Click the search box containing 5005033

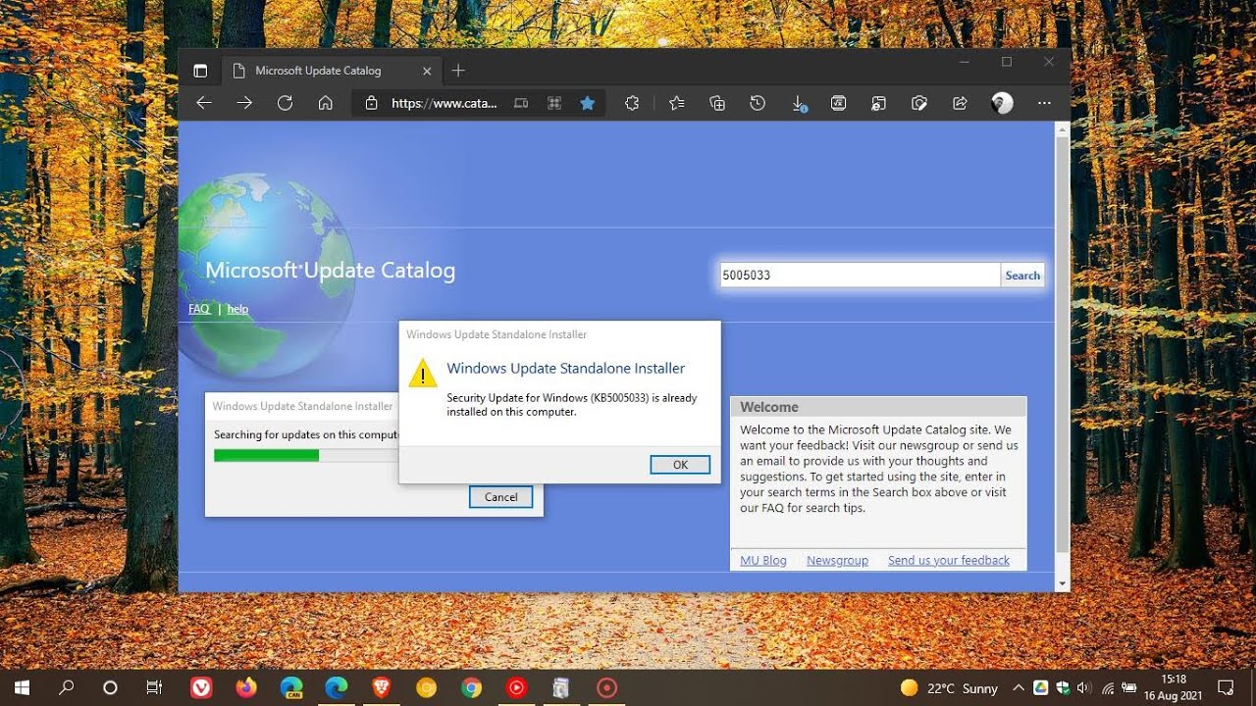tap(860, 276)
